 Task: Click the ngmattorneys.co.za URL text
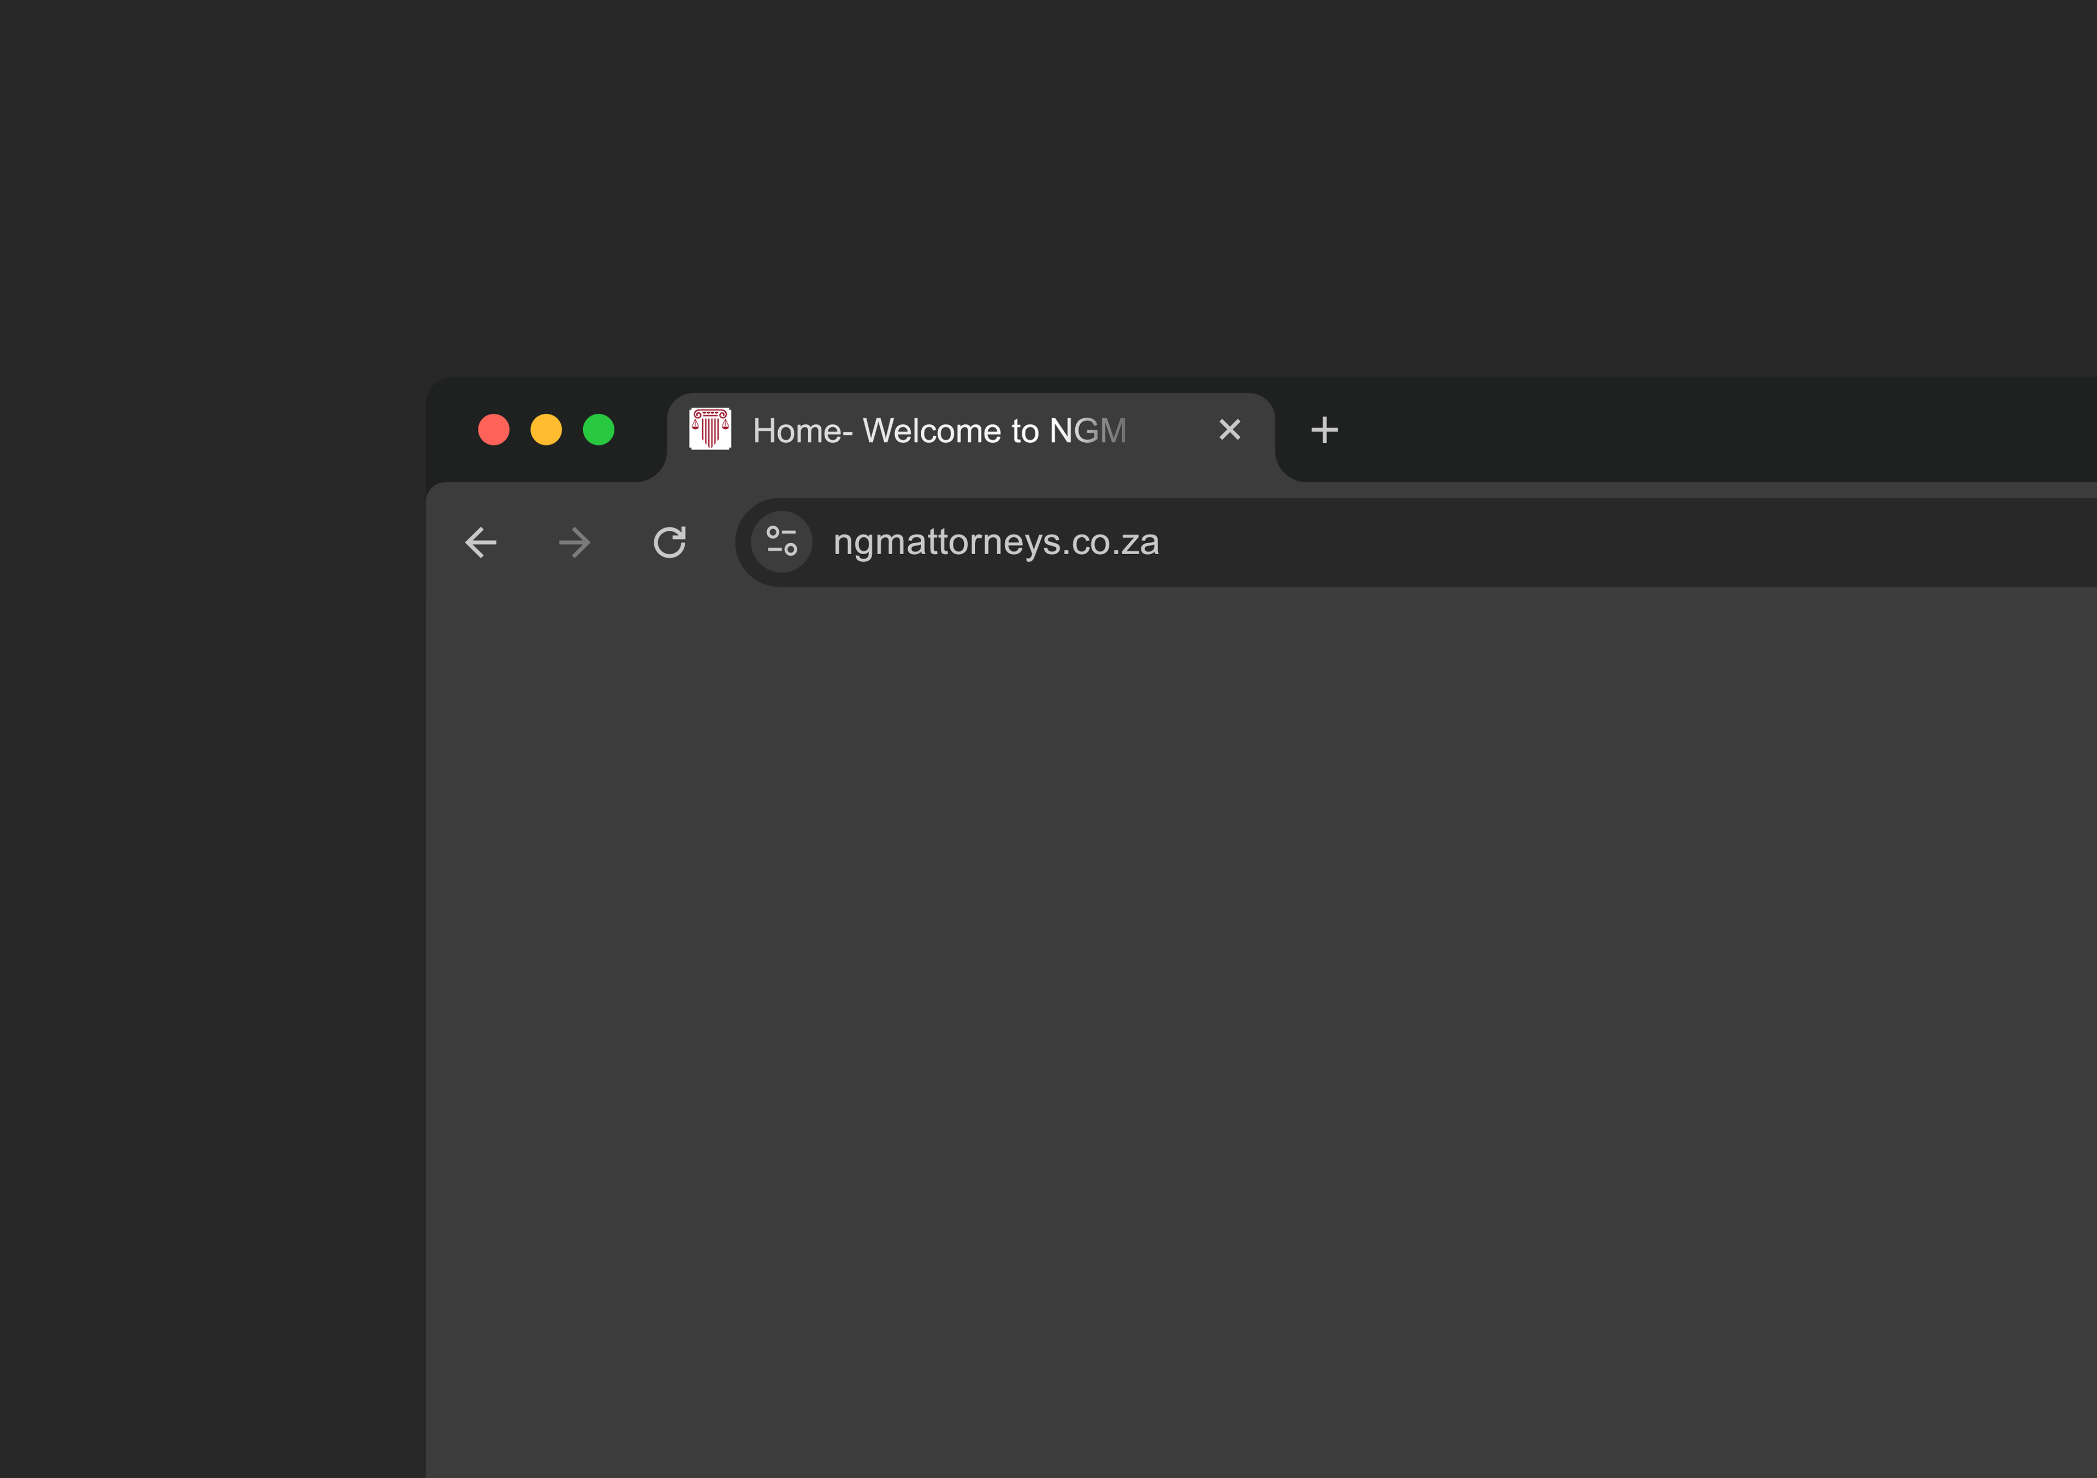996,542
